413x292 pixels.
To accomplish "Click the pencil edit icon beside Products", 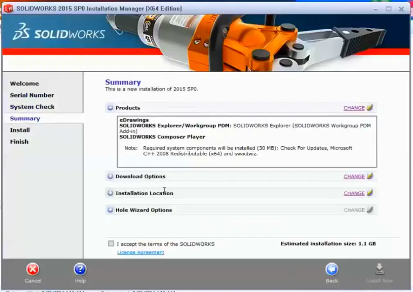I will click(x=369, y=108).
